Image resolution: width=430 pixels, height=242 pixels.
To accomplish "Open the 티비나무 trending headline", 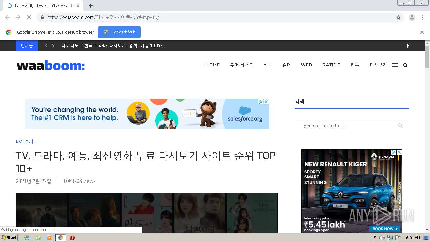I will coord(114,46).
